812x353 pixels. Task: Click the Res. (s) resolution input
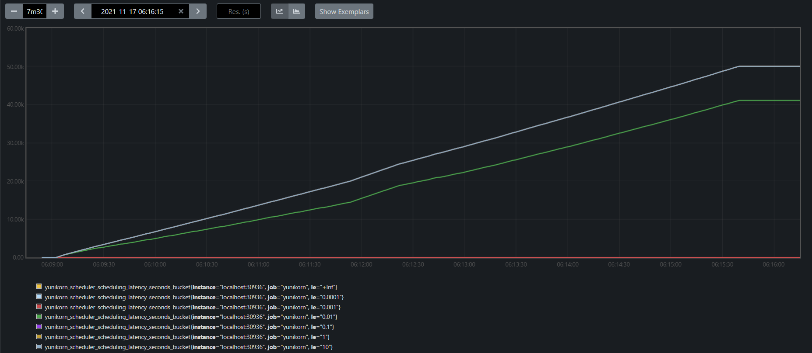tap(239, 11)
